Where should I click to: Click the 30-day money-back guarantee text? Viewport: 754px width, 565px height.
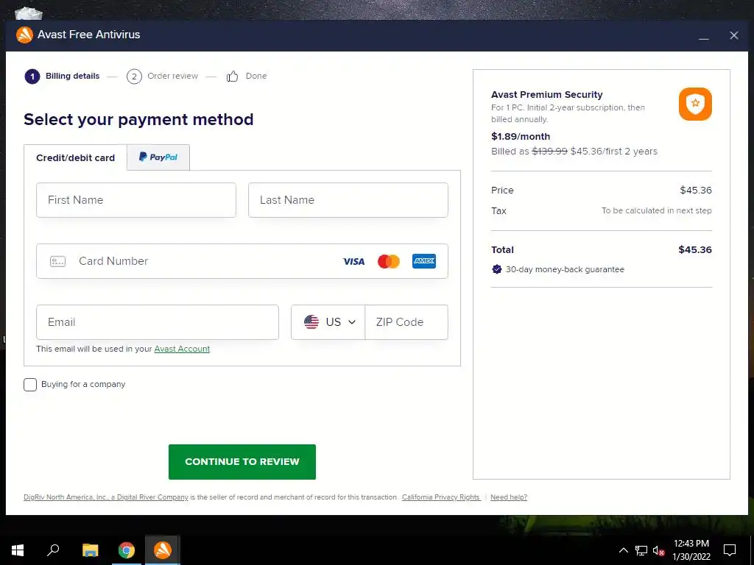tap(565, 269)
